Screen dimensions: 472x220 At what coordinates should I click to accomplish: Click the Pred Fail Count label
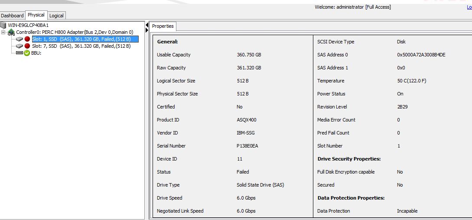tap(333, 133)
